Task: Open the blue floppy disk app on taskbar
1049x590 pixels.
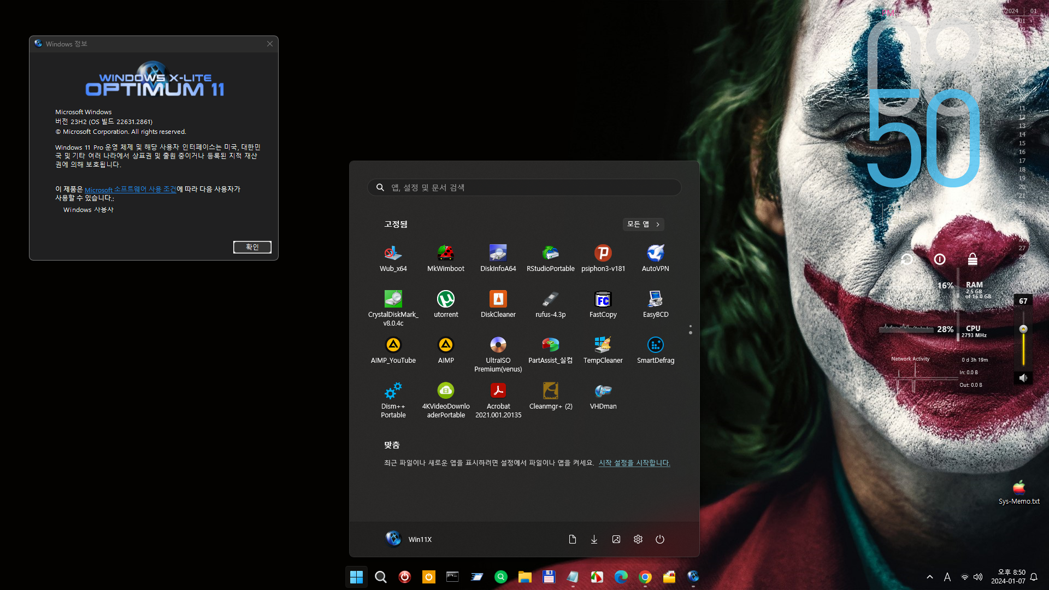Action: (549, 577)
